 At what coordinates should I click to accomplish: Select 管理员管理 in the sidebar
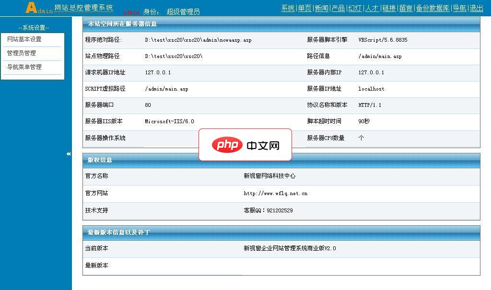tap(22, 53)
